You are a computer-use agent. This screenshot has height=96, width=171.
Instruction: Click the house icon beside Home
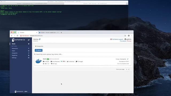click(x=29, y=44)
